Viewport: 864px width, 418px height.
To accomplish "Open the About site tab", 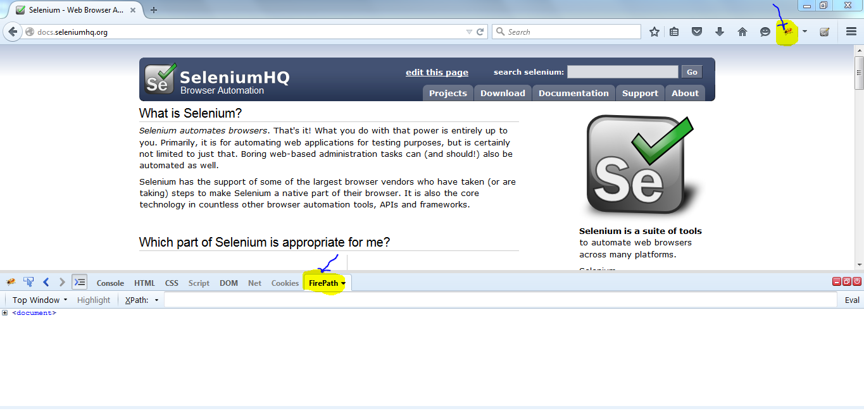I will [x=685, y=93].
